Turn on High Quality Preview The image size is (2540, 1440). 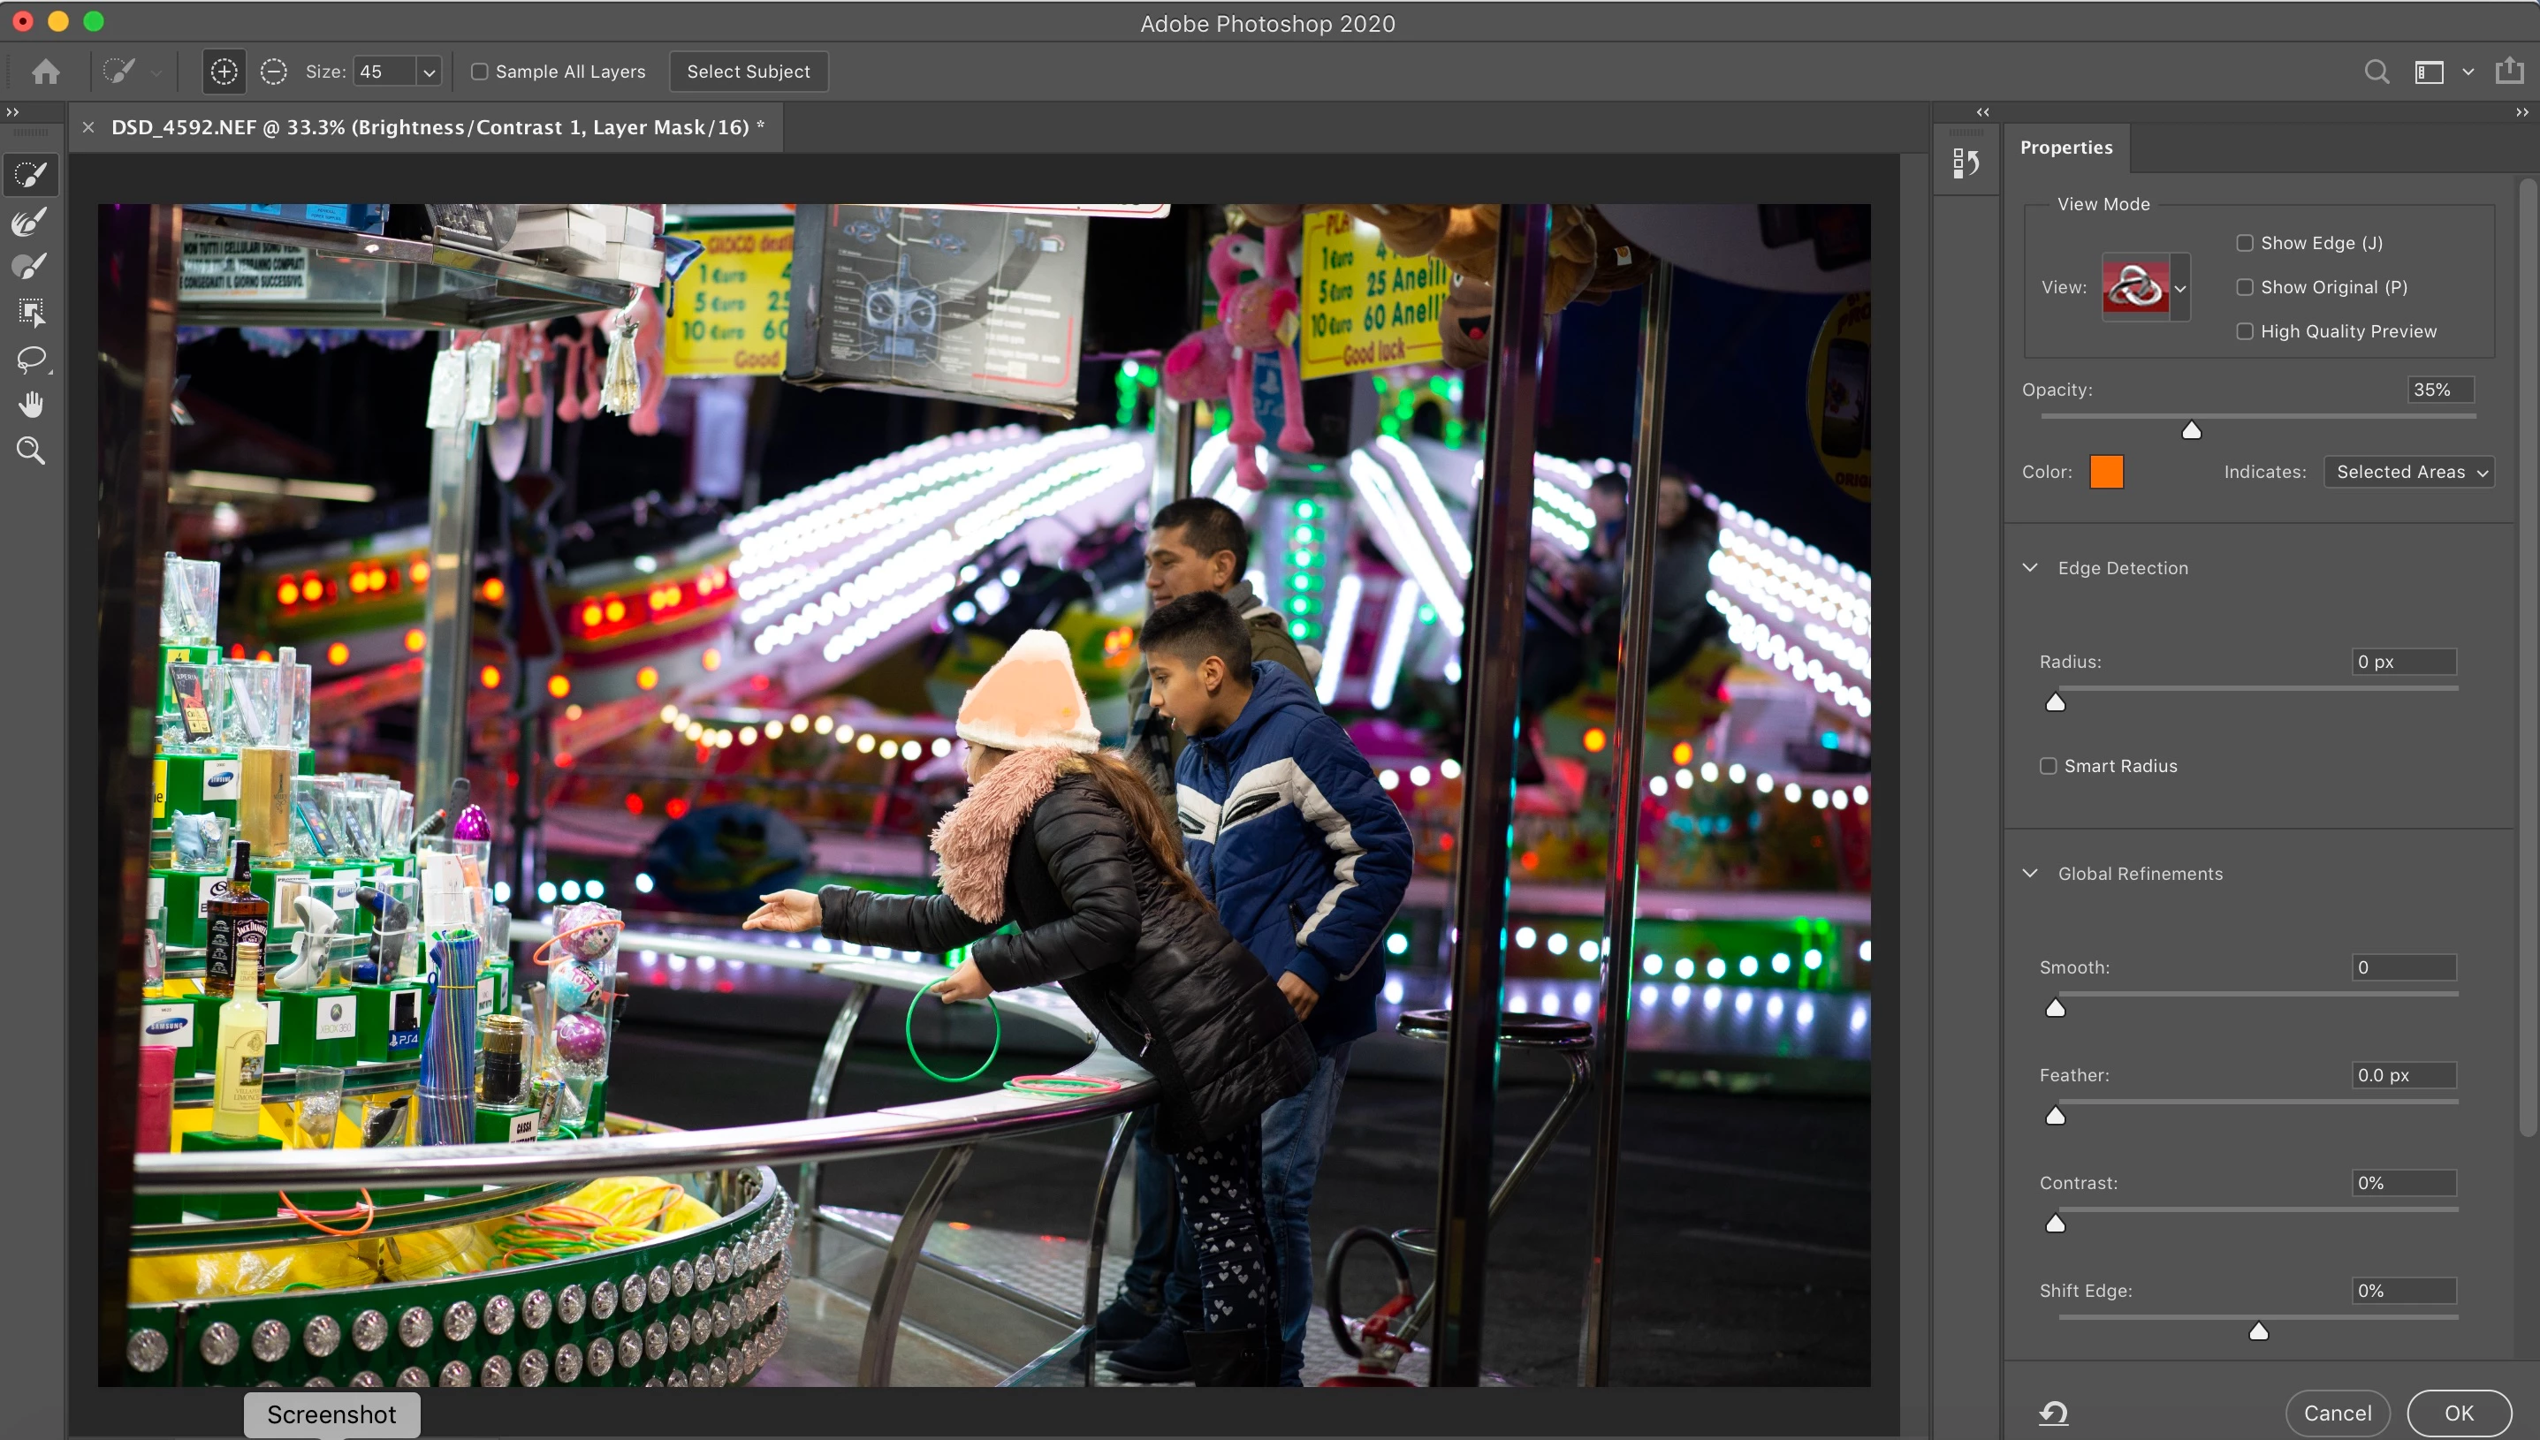coord(2244,331)
